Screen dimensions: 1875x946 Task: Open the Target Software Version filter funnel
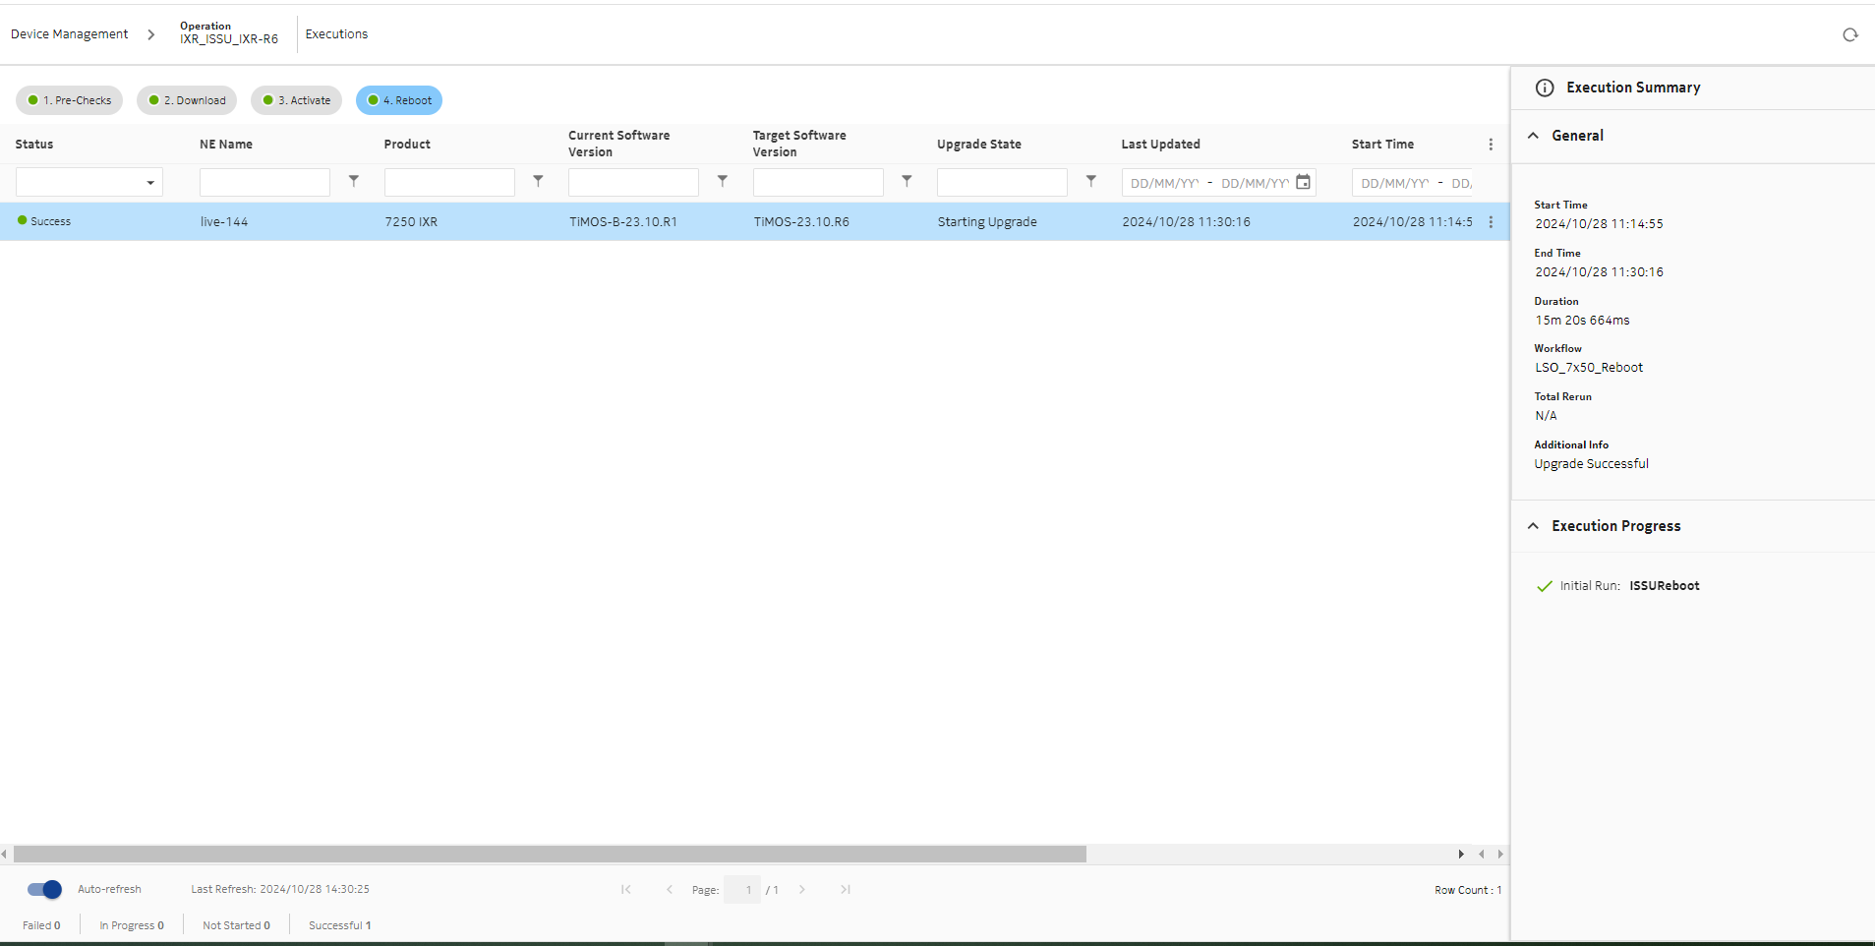click(x=907, y=181)
